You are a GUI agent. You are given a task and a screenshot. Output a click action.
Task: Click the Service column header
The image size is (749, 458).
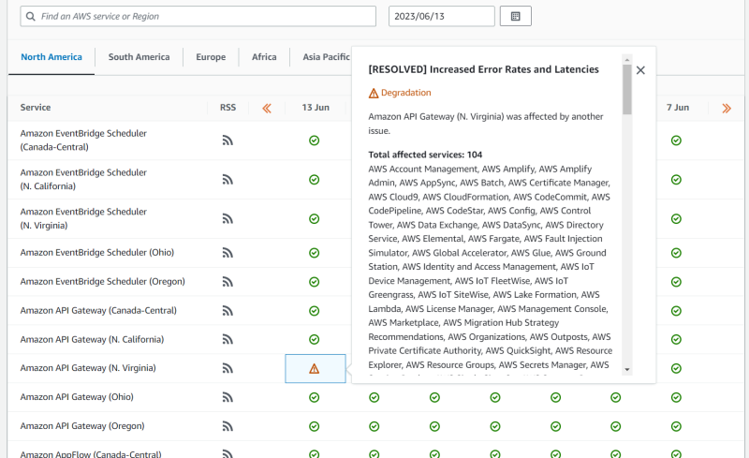coord(36,108)
